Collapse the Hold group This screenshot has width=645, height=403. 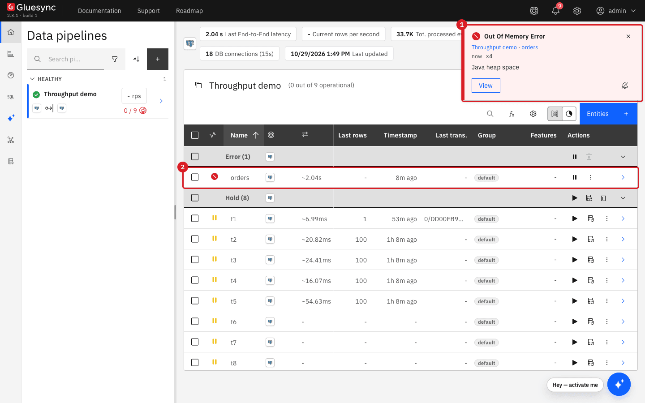pyautogui.click(x=623, y=198)
